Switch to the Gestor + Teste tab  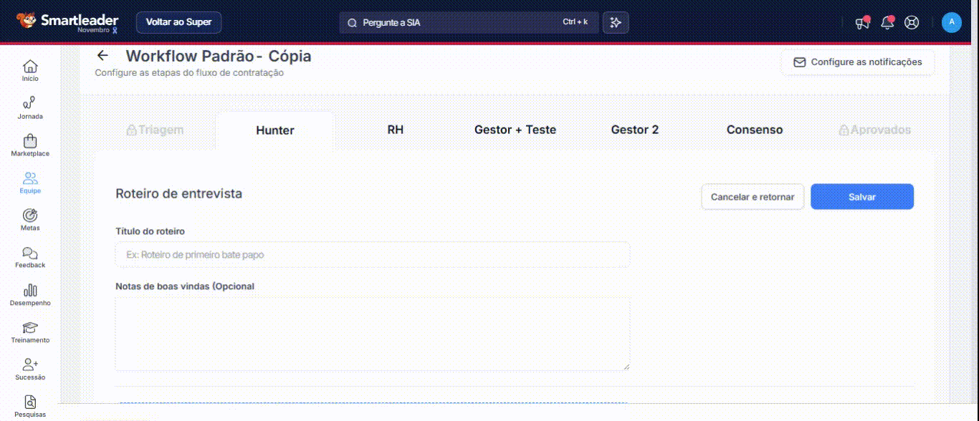pos(515,130)
